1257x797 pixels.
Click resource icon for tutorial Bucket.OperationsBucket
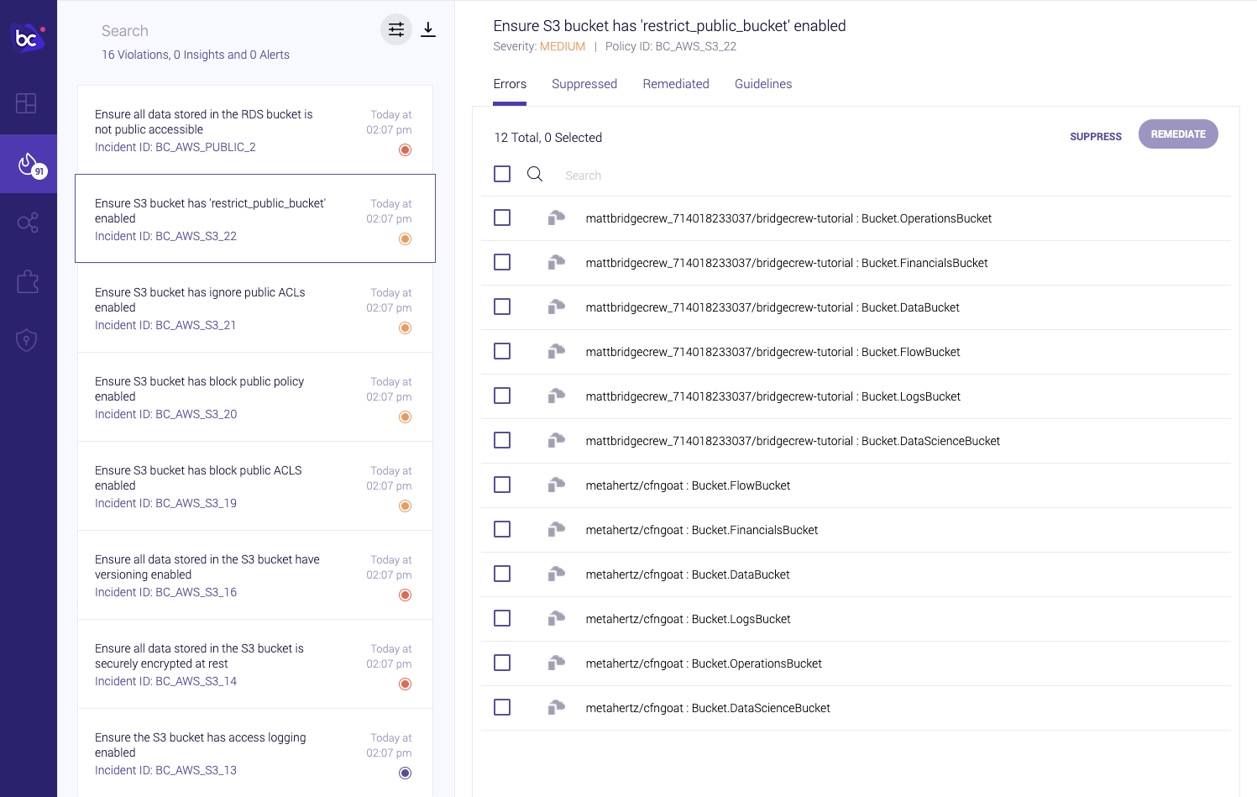point(556,218)
